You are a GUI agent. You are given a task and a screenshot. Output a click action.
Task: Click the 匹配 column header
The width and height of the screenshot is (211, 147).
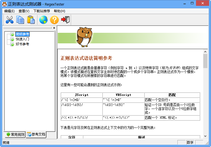(x=172, y=95)
